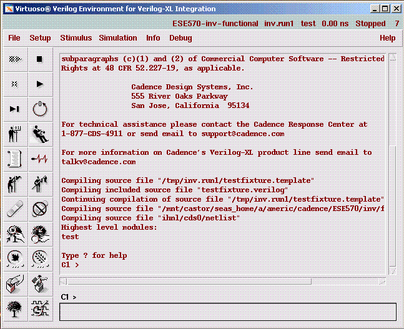Click the support@cadence.com email text
The width and height of the screenshot is (404, 329).
243,134
